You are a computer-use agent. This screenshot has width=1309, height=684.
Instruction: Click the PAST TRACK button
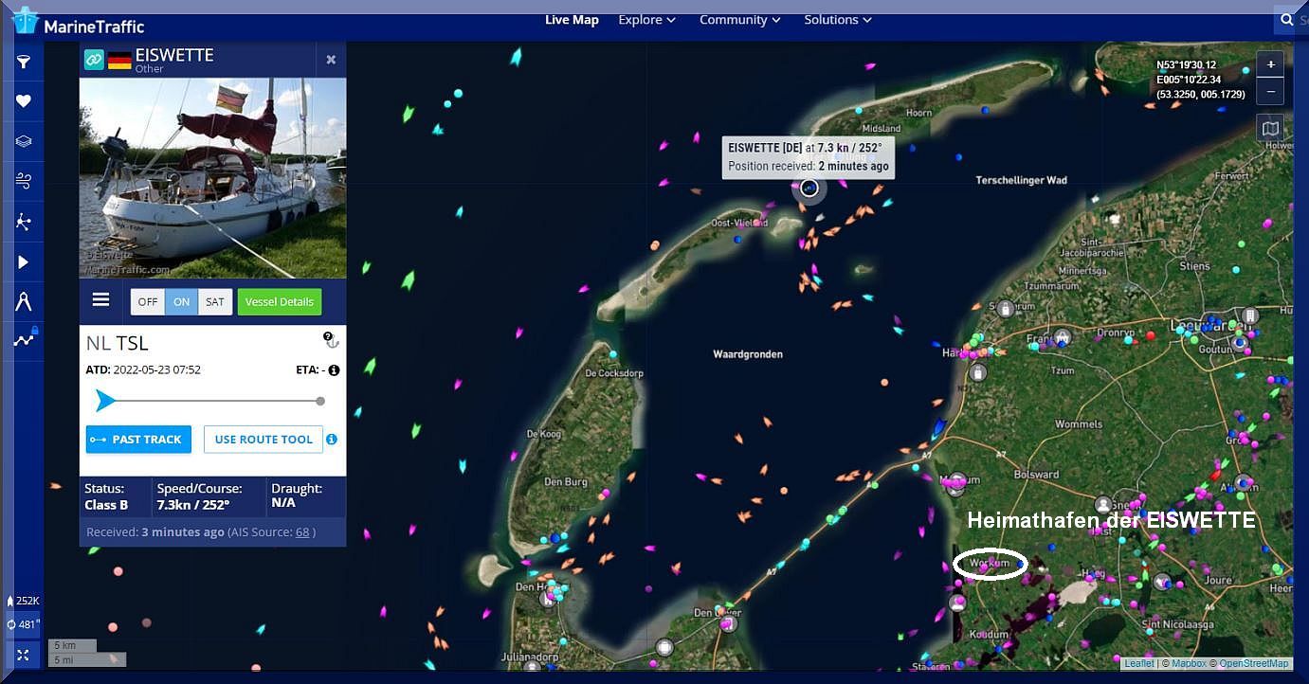(138, 440)
